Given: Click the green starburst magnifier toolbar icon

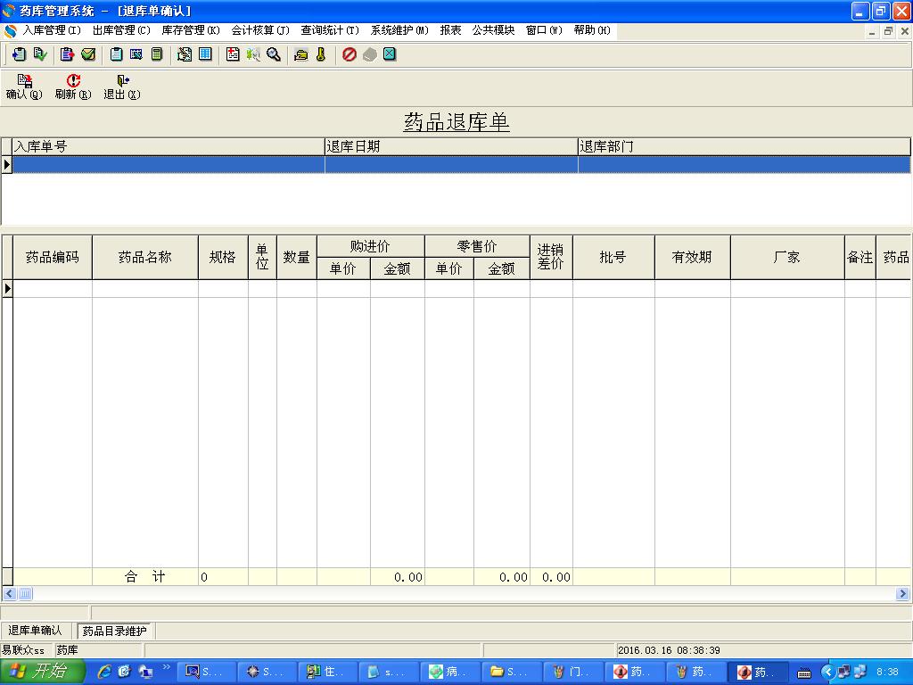Looking at the screenshot, I should 252,54.
